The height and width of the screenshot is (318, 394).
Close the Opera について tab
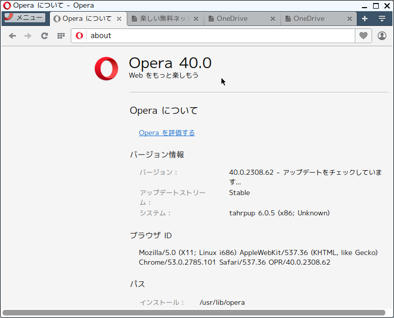point(119,19)
